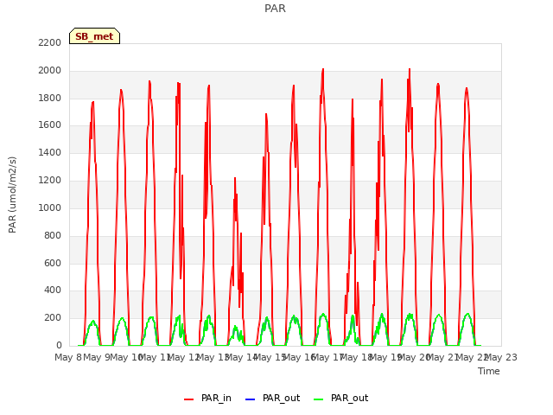Click the Time axis label
The height and width of the screenshot is (415, 553).
489,371
